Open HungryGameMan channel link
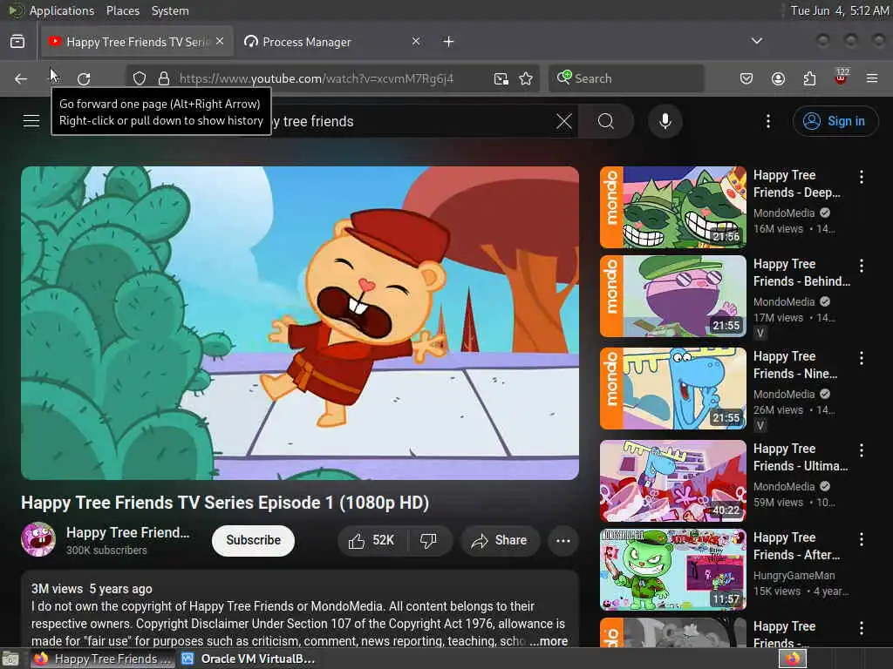 click(x=794, y=576)
